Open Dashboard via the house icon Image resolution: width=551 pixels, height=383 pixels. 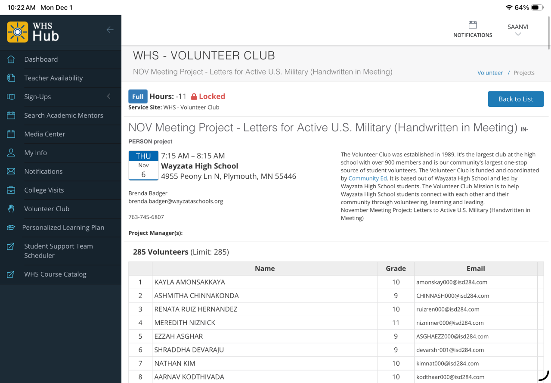(11, 59)
